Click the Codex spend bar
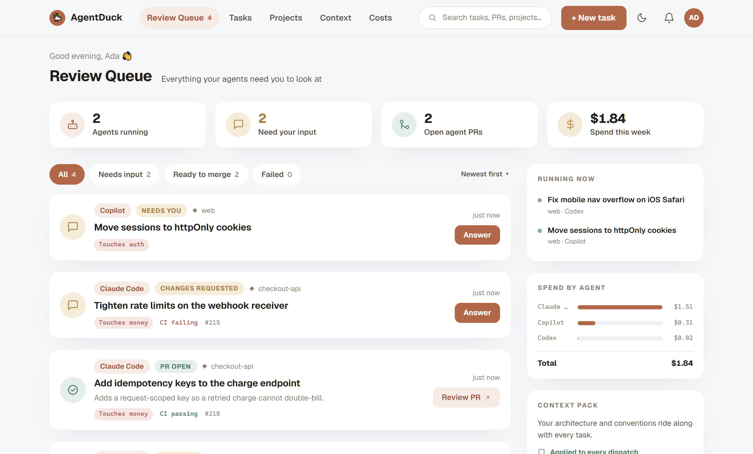 point(620,338)
